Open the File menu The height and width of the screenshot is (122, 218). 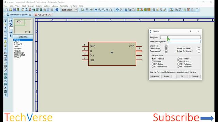pos(6,6)
